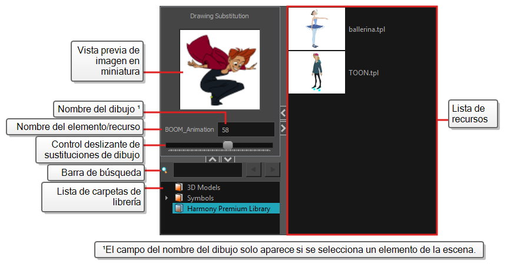Click the drawing substitution preview image

coord(220,70)
